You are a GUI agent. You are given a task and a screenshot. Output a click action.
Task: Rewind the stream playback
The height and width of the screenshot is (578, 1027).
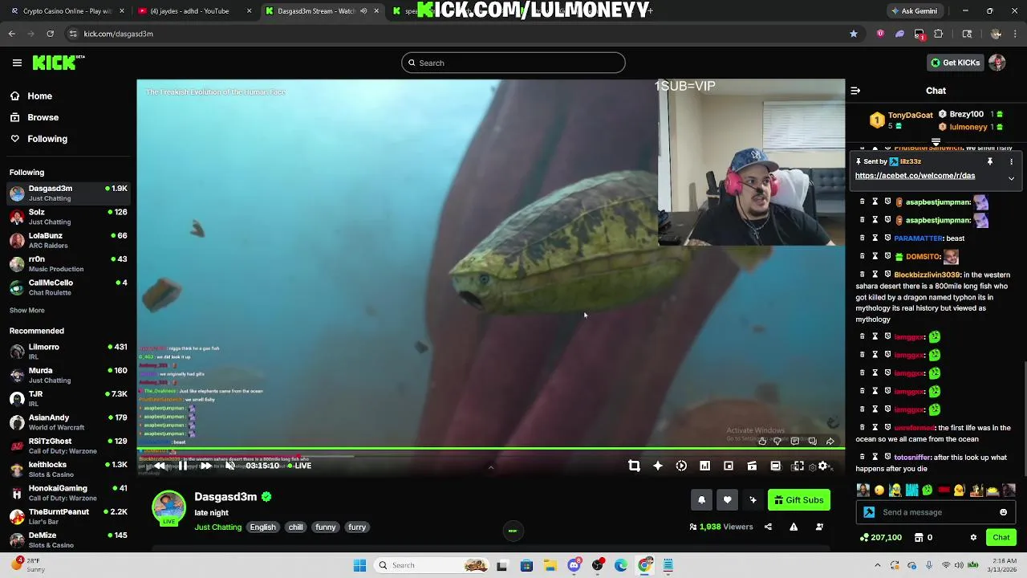(160, 466)
